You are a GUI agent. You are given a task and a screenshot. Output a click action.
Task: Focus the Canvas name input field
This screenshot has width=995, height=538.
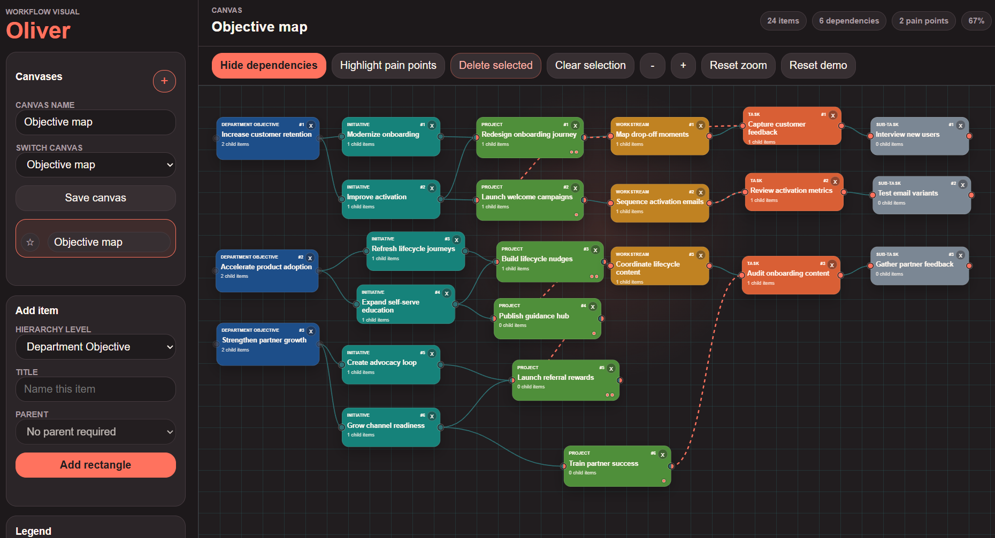pyautogui.click(x=96, y=122)
